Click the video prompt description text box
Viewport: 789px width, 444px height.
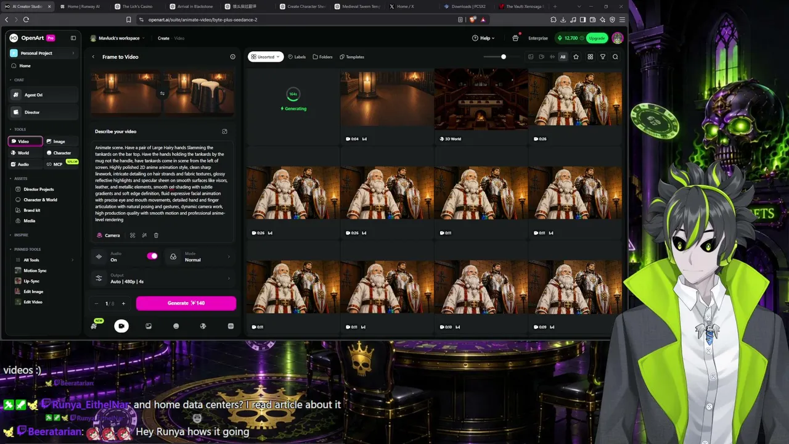pyautogui.click(x=161, y=184)
